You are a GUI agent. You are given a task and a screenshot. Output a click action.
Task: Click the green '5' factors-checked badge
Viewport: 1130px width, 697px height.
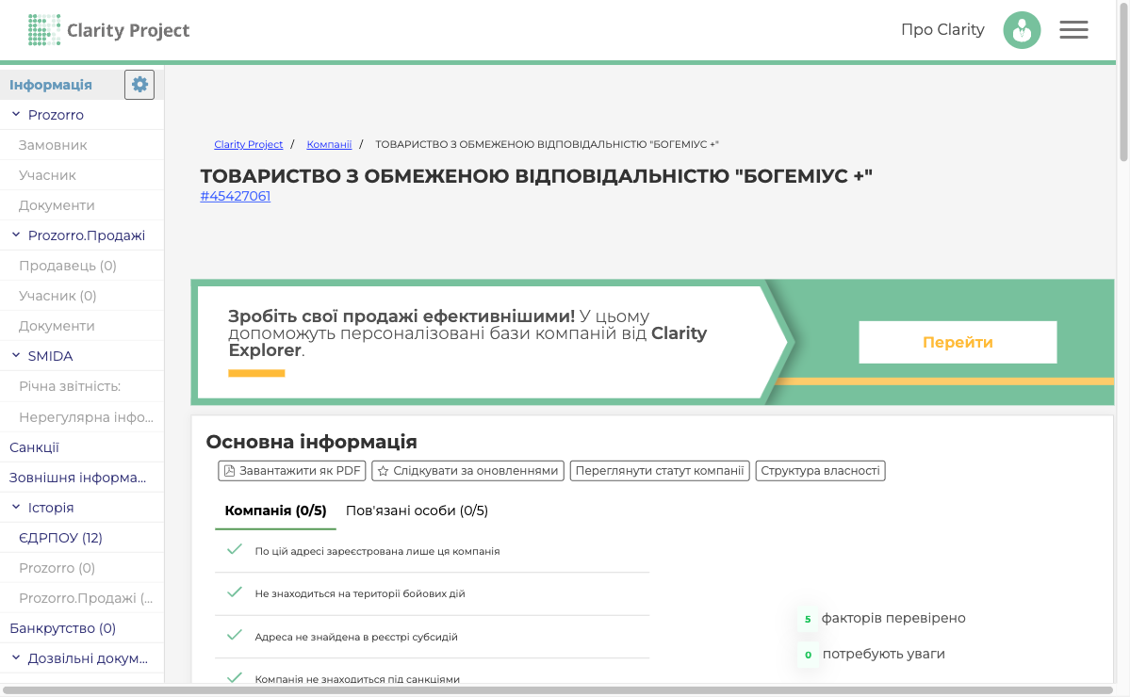click(808, 618)
